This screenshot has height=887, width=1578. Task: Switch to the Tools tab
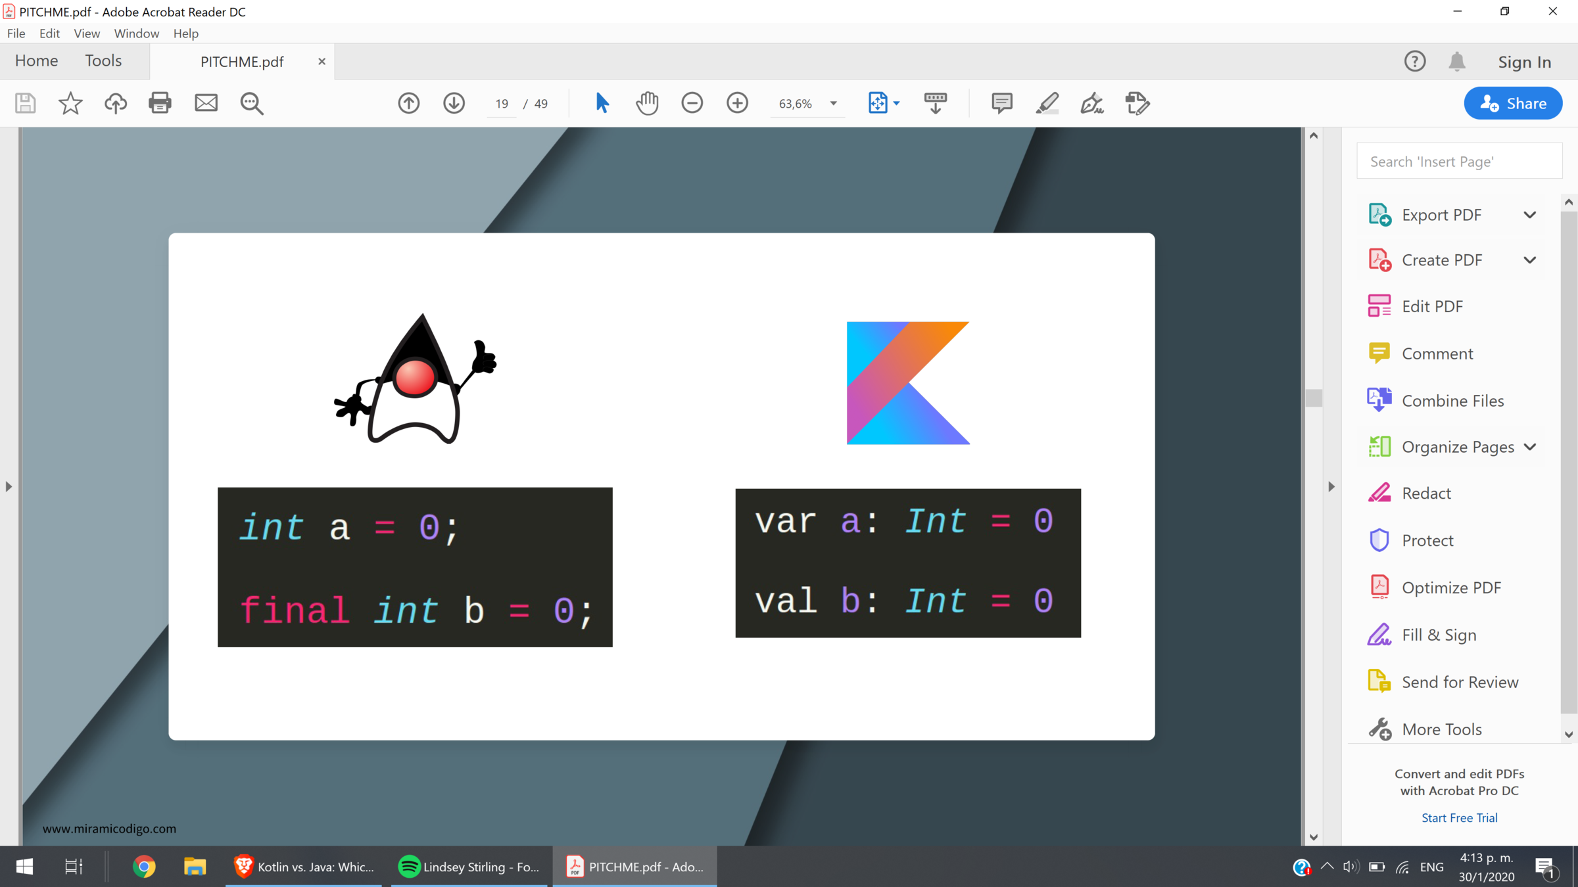click(103, 60)
